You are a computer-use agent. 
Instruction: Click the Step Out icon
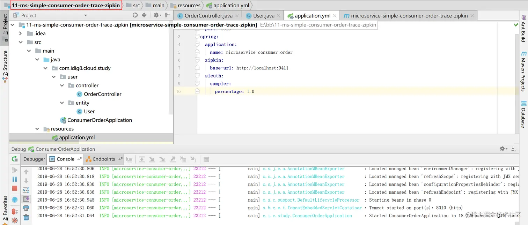coord(173,159)
